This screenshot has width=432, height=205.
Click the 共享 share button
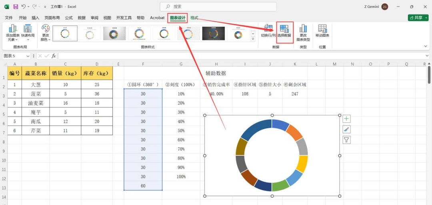(416, 18)
